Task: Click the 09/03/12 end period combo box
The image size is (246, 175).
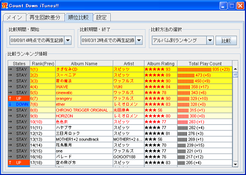Action: pos(111,40)
